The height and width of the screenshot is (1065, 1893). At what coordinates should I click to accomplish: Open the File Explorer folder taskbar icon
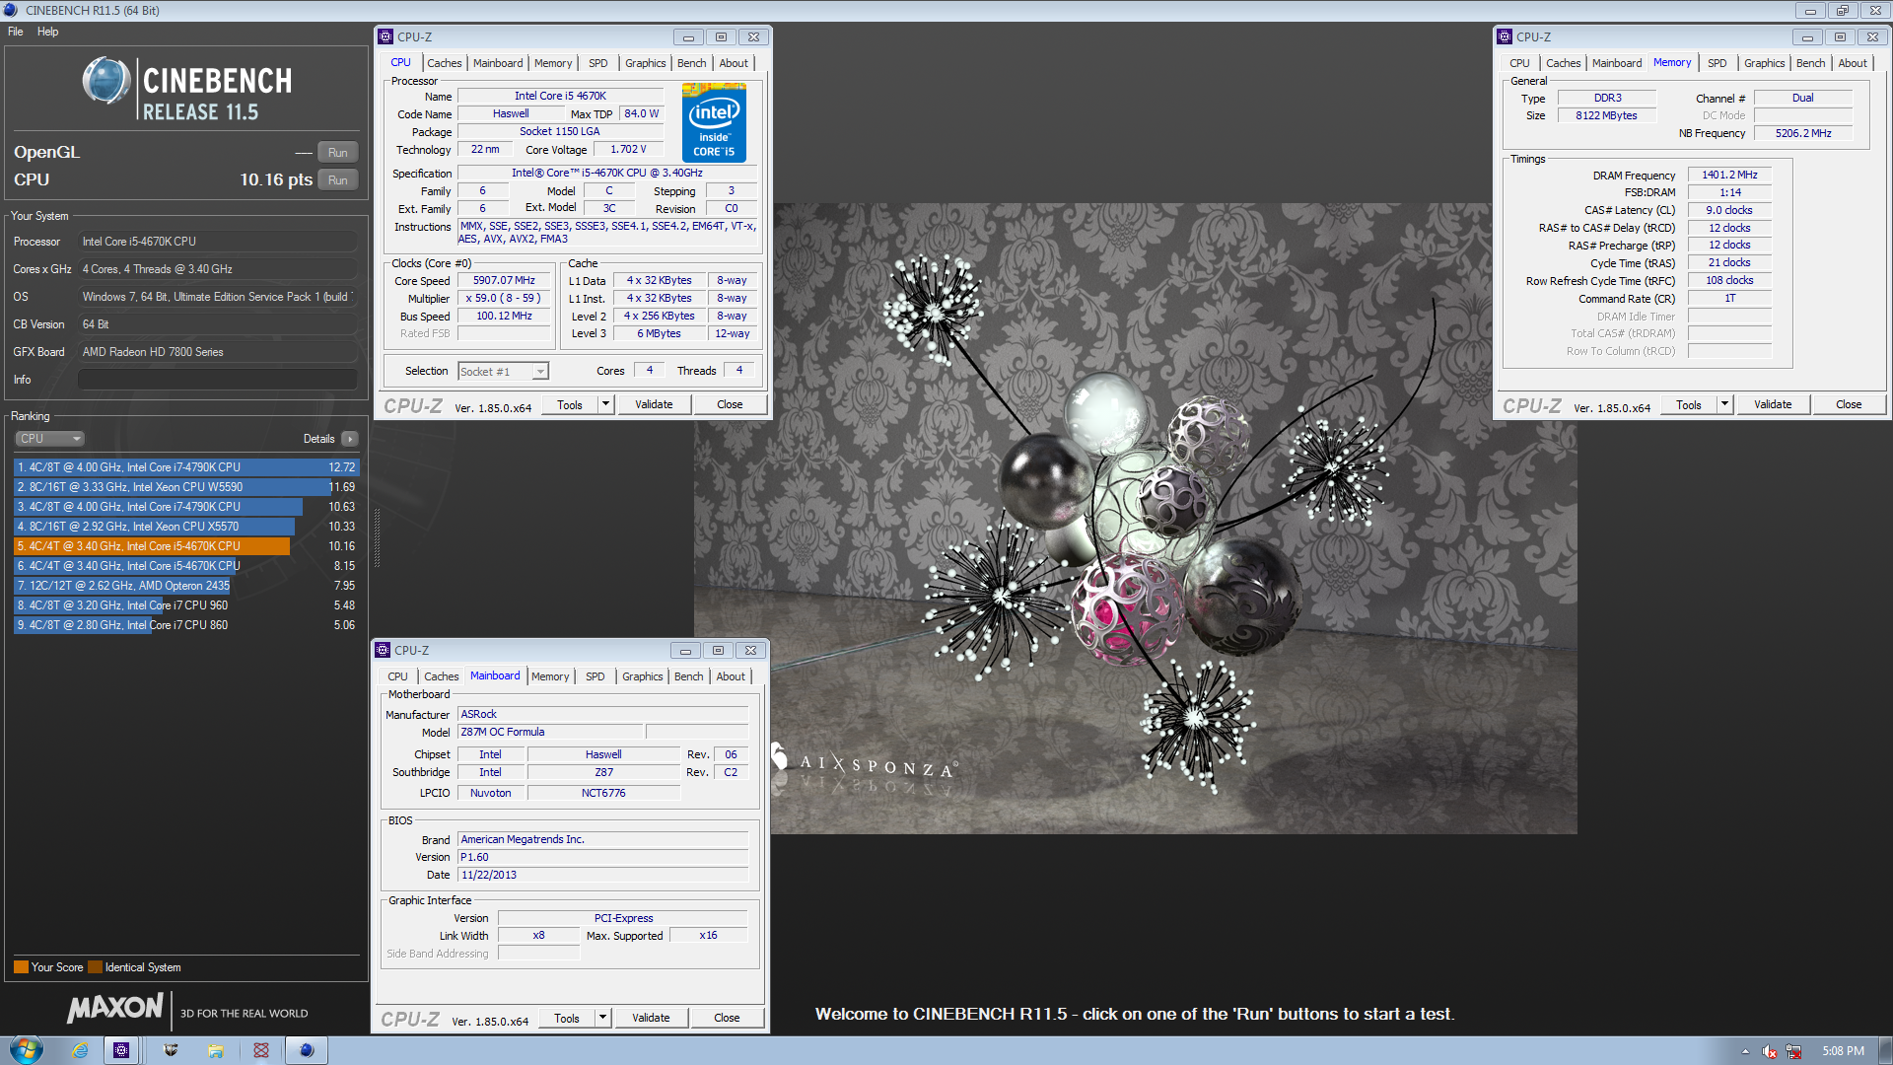click(x=215, y=1050)
